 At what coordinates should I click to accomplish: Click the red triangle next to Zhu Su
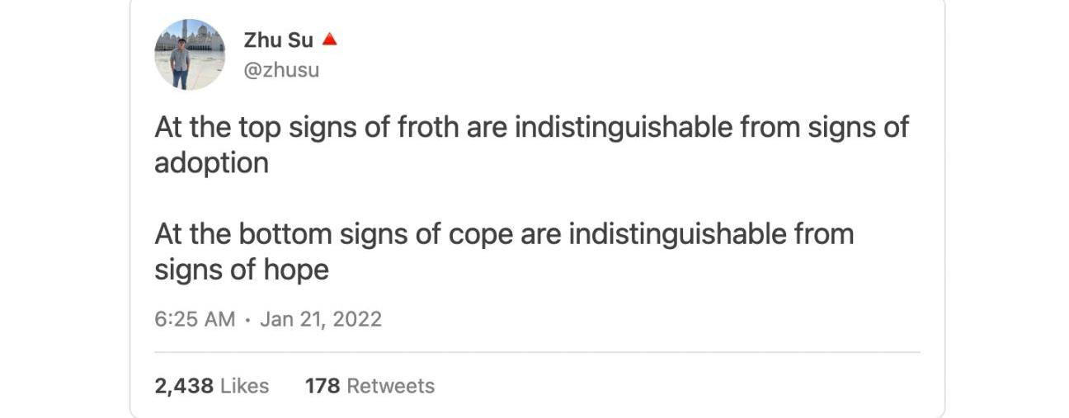point(330,39)
